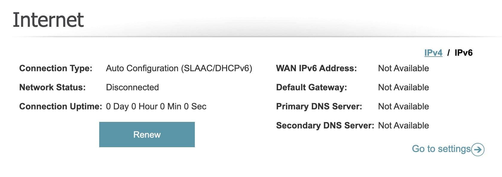502x177 pixels.
Task: Select the WAN IPv6 Address Not Available value
Action: [403, 68]
